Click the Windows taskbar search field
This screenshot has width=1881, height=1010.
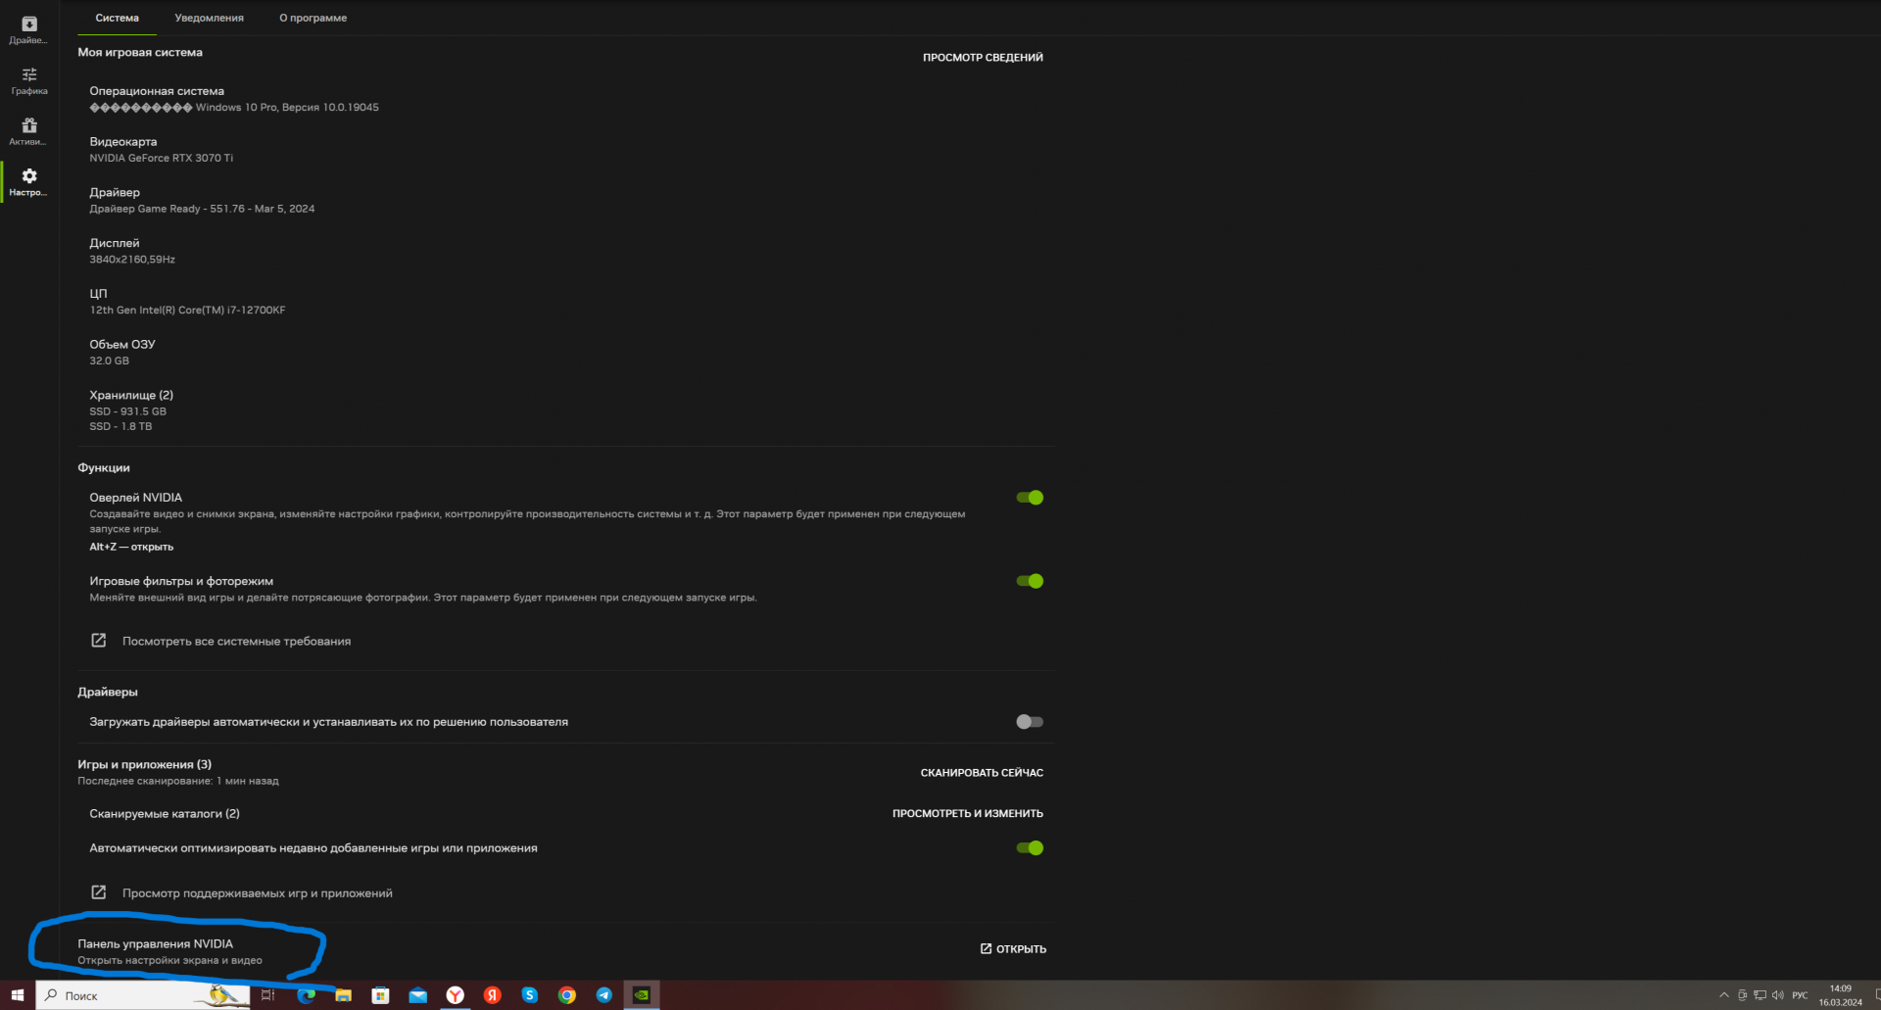pyautogui.click(x=127, y=995)
